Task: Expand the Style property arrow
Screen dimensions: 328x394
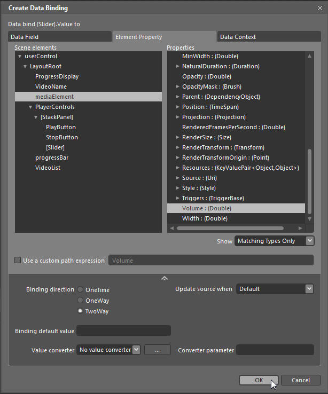Action: 178,188
